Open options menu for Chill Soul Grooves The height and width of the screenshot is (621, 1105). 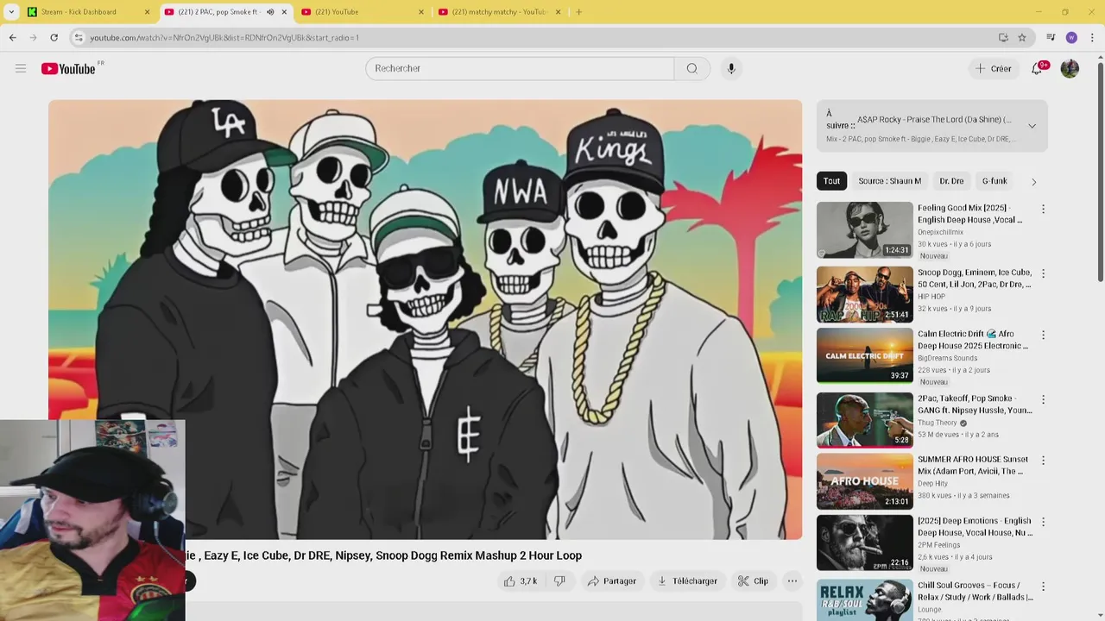pos(1043,586)
